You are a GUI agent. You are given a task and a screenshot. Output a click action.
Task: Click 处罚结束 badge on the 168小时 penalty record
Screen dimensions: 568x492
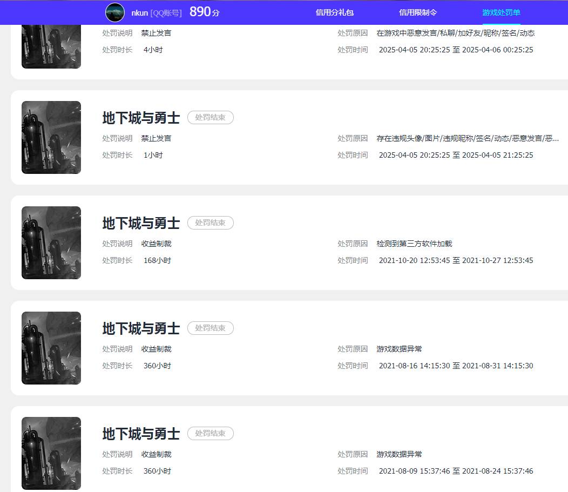click(210, 223)
